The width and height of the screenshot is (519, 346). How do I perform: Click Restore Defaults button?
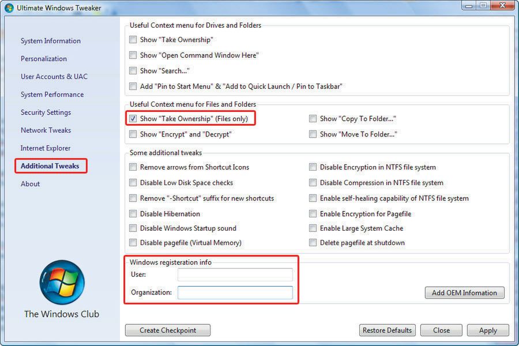tap(388, 330)
